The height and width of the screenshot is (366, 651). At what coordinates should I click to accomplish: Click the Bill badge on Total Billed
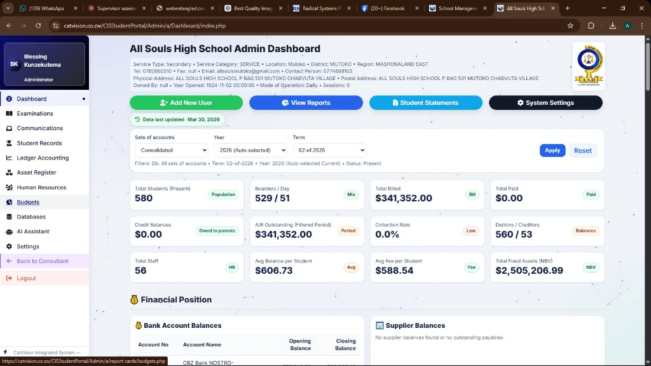coord(472,194)
